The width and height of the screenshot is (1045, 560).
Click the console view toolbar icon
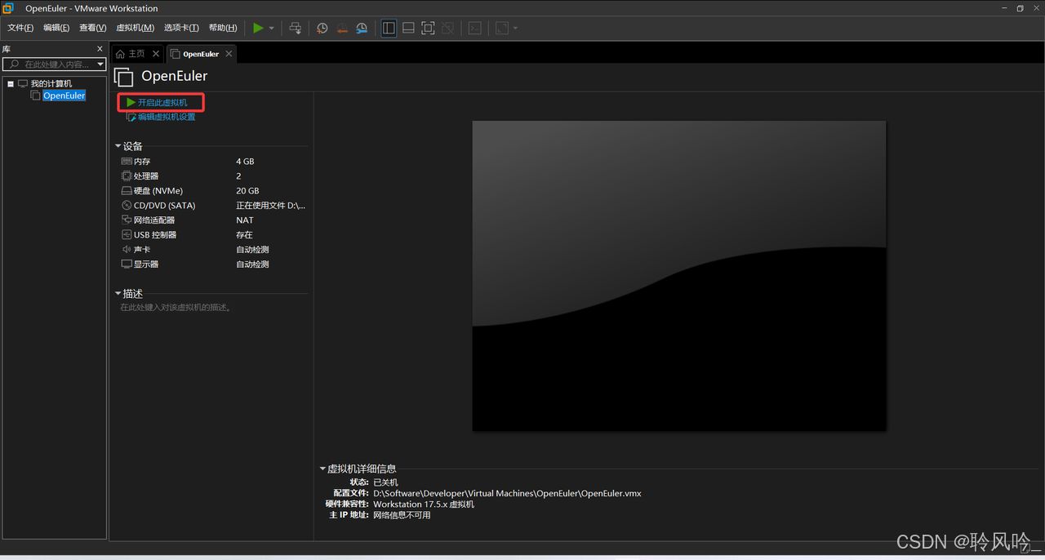474,28
